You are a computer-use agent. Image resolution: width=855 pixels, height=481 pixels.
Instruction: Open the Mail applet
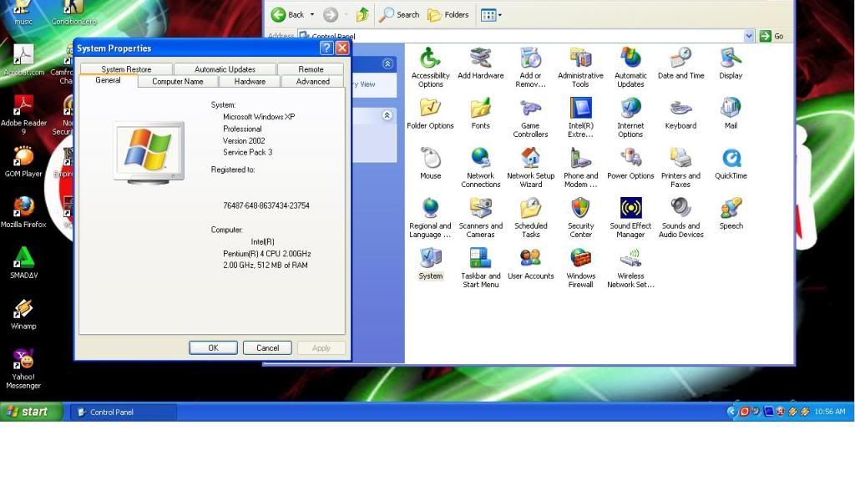point(731,114)
